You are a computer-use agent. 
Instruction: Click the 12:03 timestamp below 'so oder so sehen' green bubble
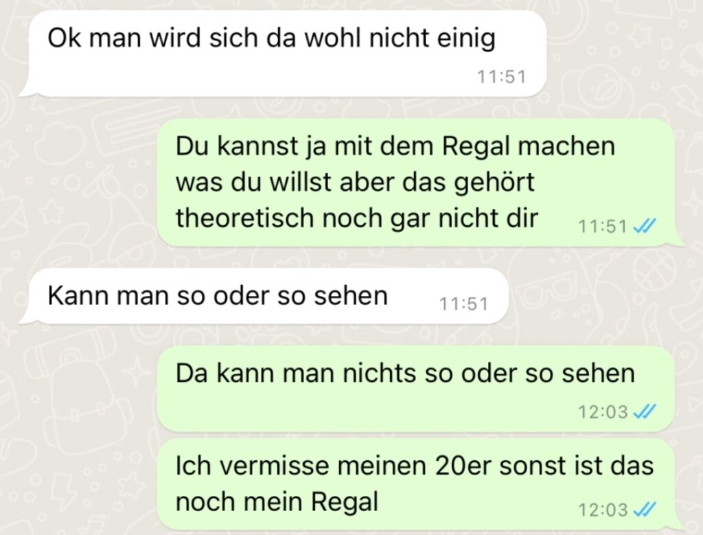click(602, 411)
